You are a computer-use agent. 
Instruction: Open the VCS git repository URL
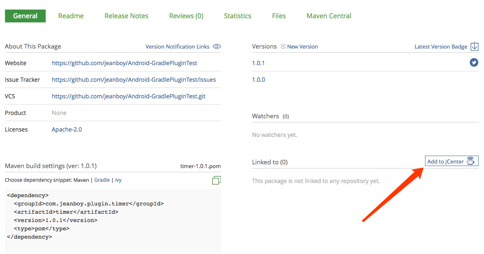(128, 96)
